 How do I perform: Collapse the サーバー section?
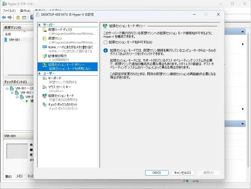click(39, 25)
